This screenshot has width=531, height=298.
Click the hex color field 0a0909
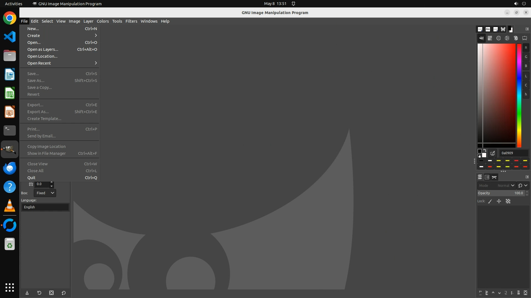pyautogui.click(x=513, y=153)
